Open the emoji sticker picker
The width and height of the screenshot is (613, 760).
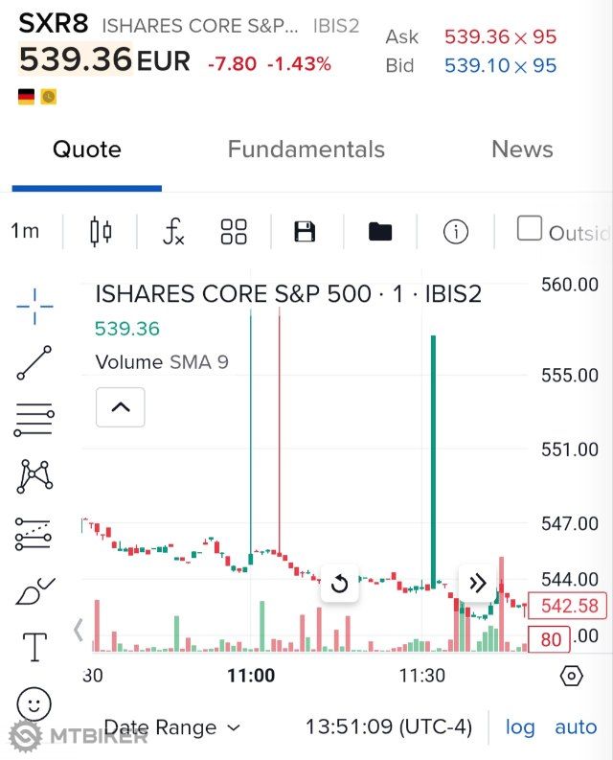pyautogui.click(x=34, y=704)
